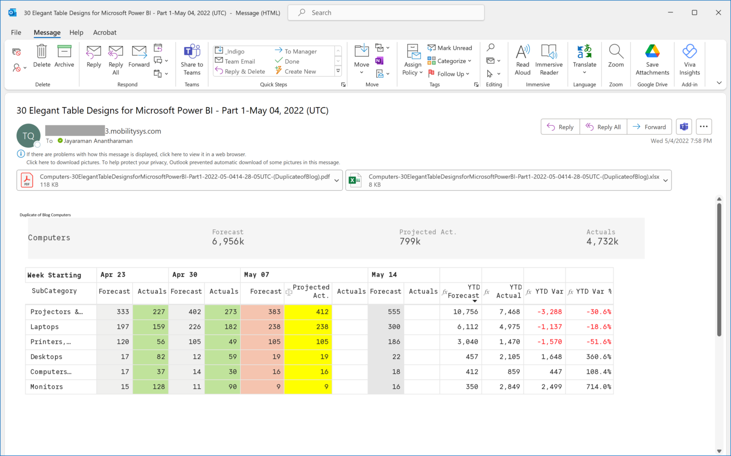Sort by the YTD Forecast column arrow
This screenshot has height=456, width=731.
coord(475,300)
